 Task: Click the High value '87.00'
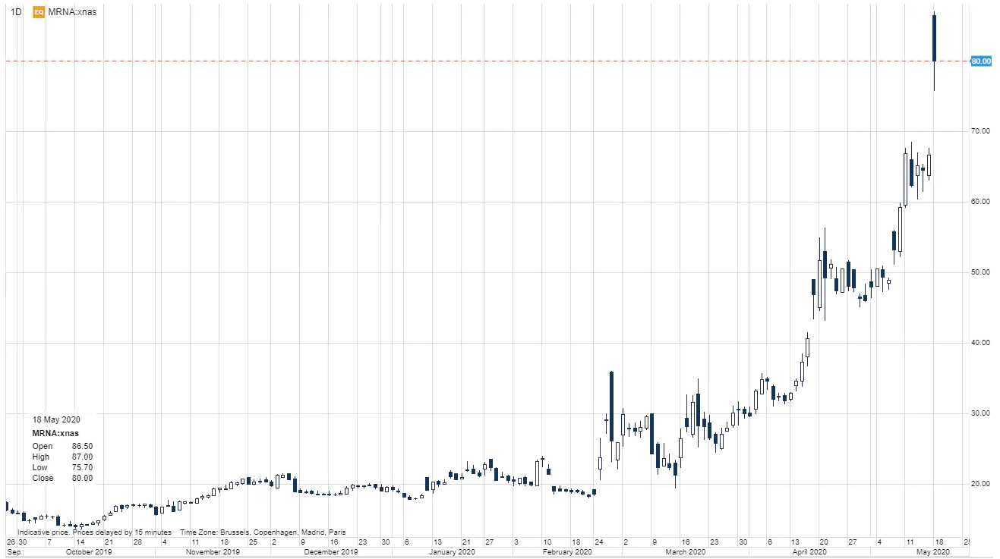pos(82,457)
